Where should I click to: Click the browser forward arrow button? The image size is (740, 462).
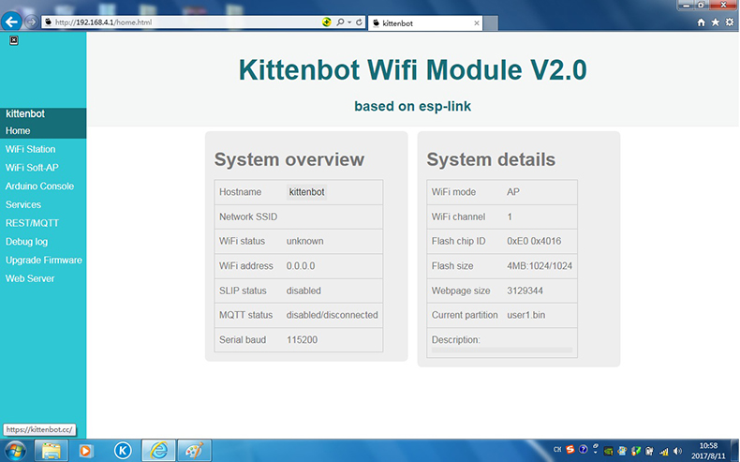pyautogui.click(x=33, y=22)
